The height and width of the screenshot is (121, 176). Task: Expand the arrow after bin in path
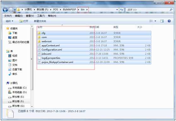click(x=87, y=10)
